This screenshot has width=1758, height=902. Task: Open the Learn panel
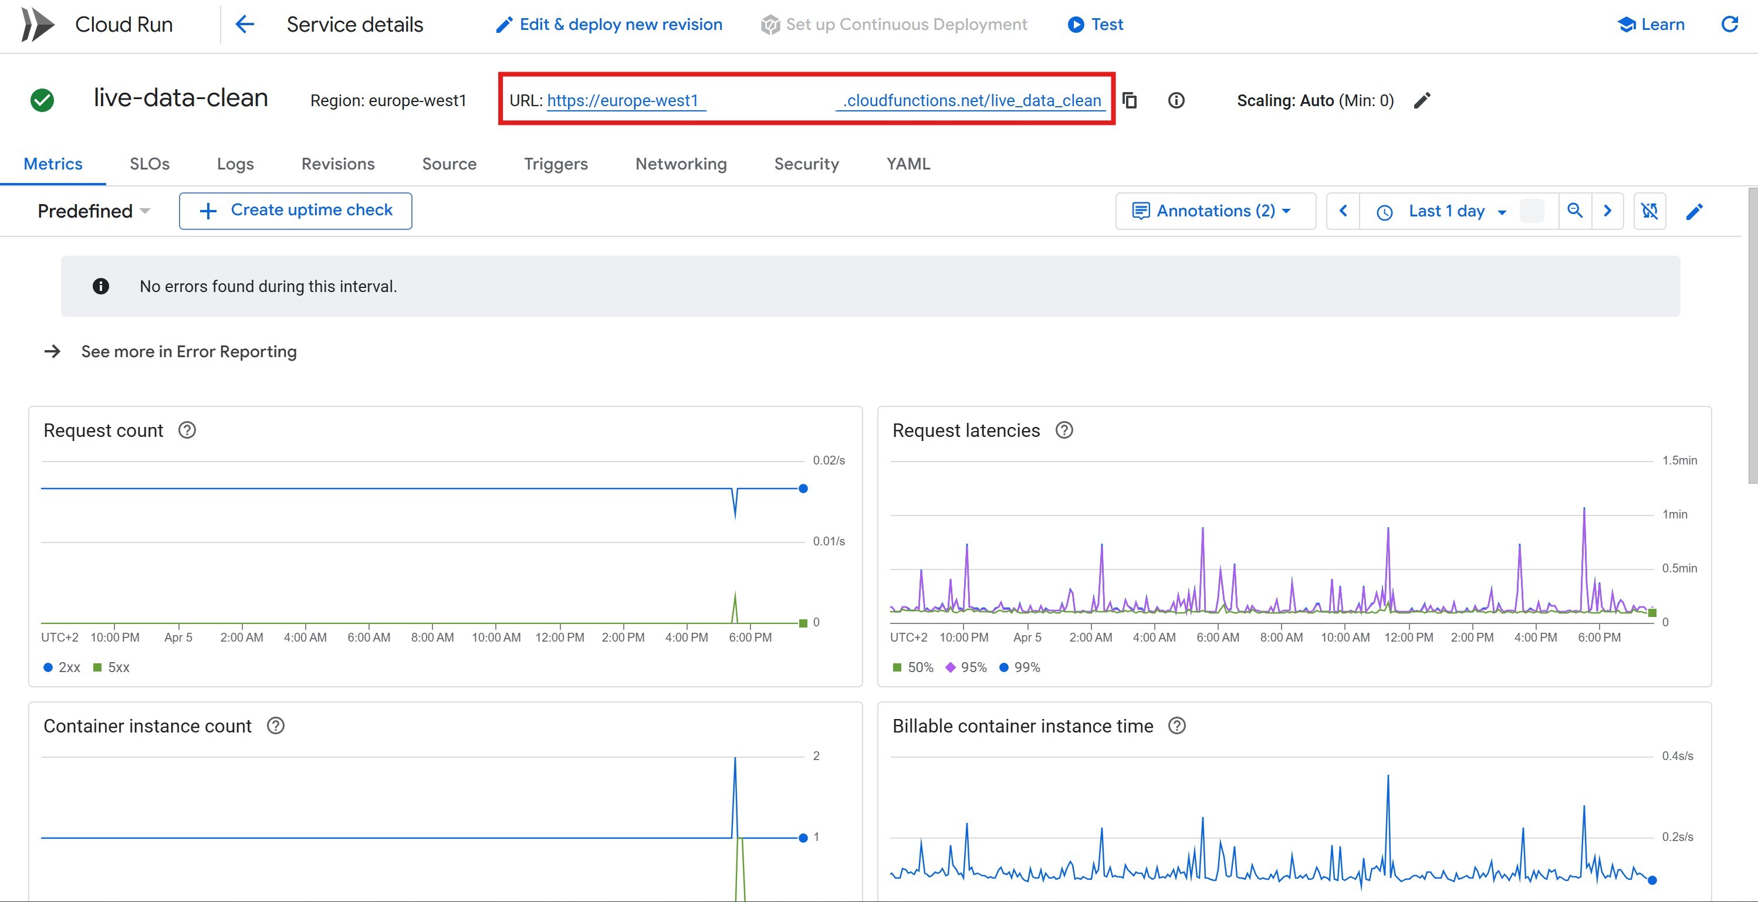(1651, 25)
